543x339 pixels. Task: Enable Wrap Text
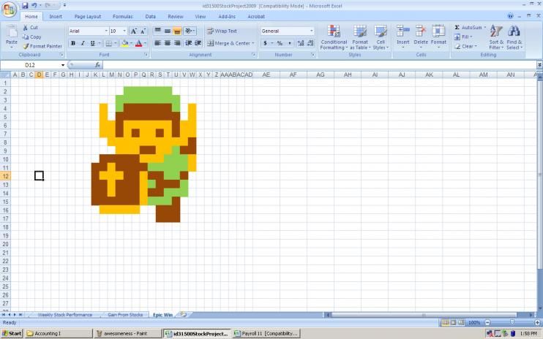pyautogui.click(x=222, y=31)
